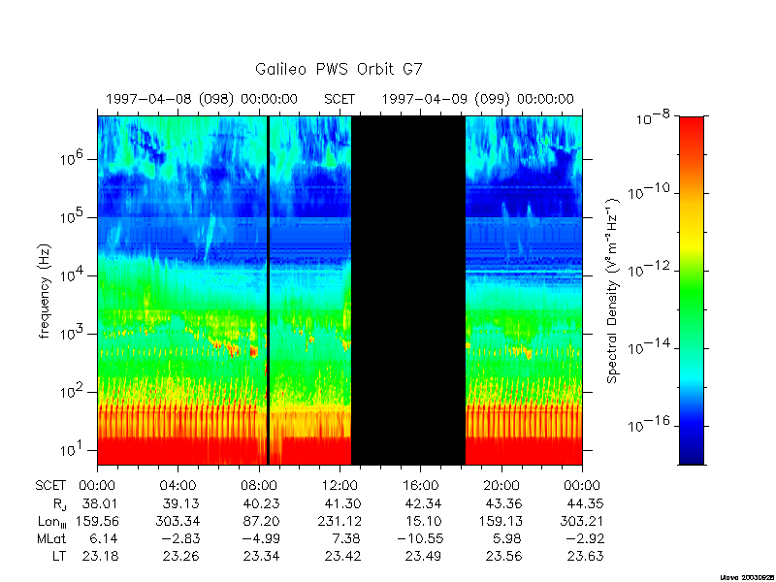The image size is (776, 582).
Task: Click the 'frequency (Hz)' axis label
Action: tap(45, 291)
